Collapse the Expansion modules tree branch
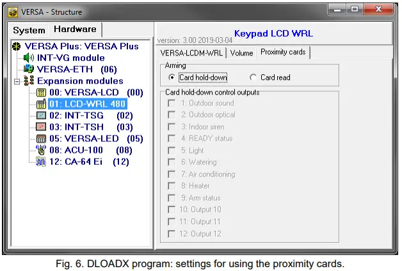The width and height of the screenshot is (402, 271). coord(17,82)
